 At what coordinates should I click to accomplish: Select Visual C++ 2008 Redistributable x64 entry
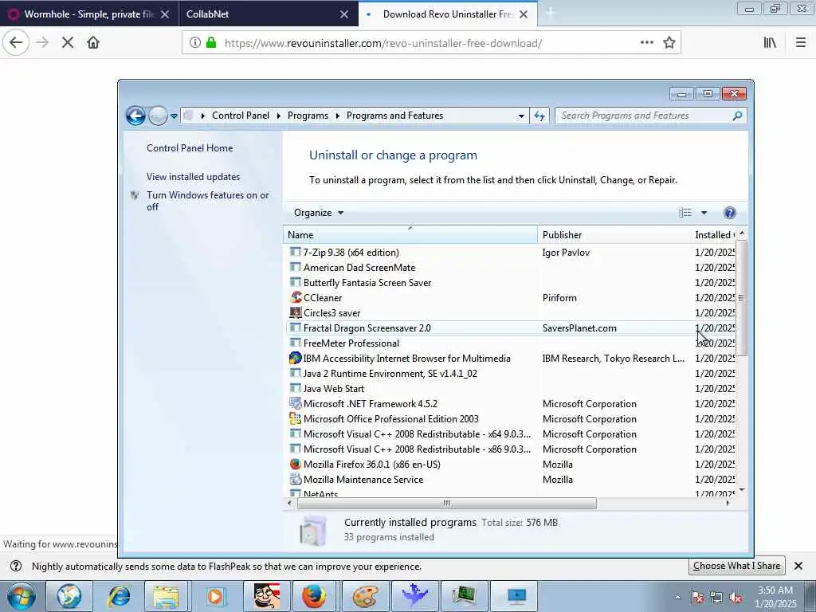coord(417,434)
